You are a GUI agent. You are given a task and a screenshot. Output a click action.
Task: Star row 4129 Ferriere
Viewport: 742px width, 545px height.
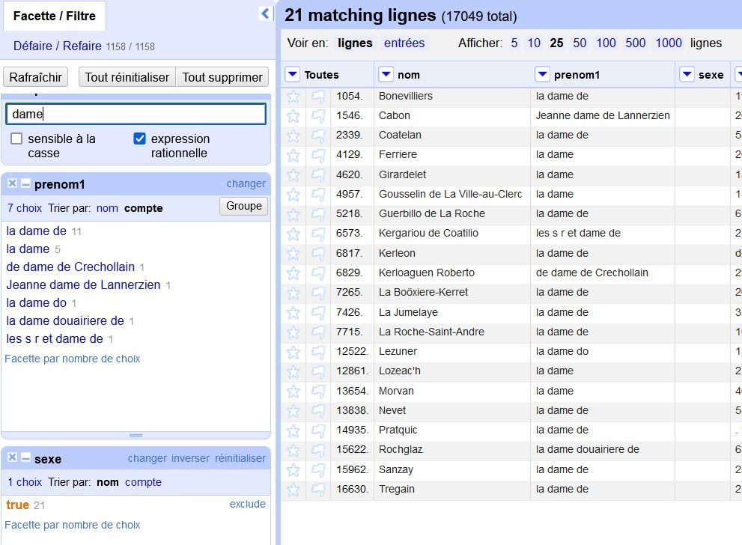[294, 155]
